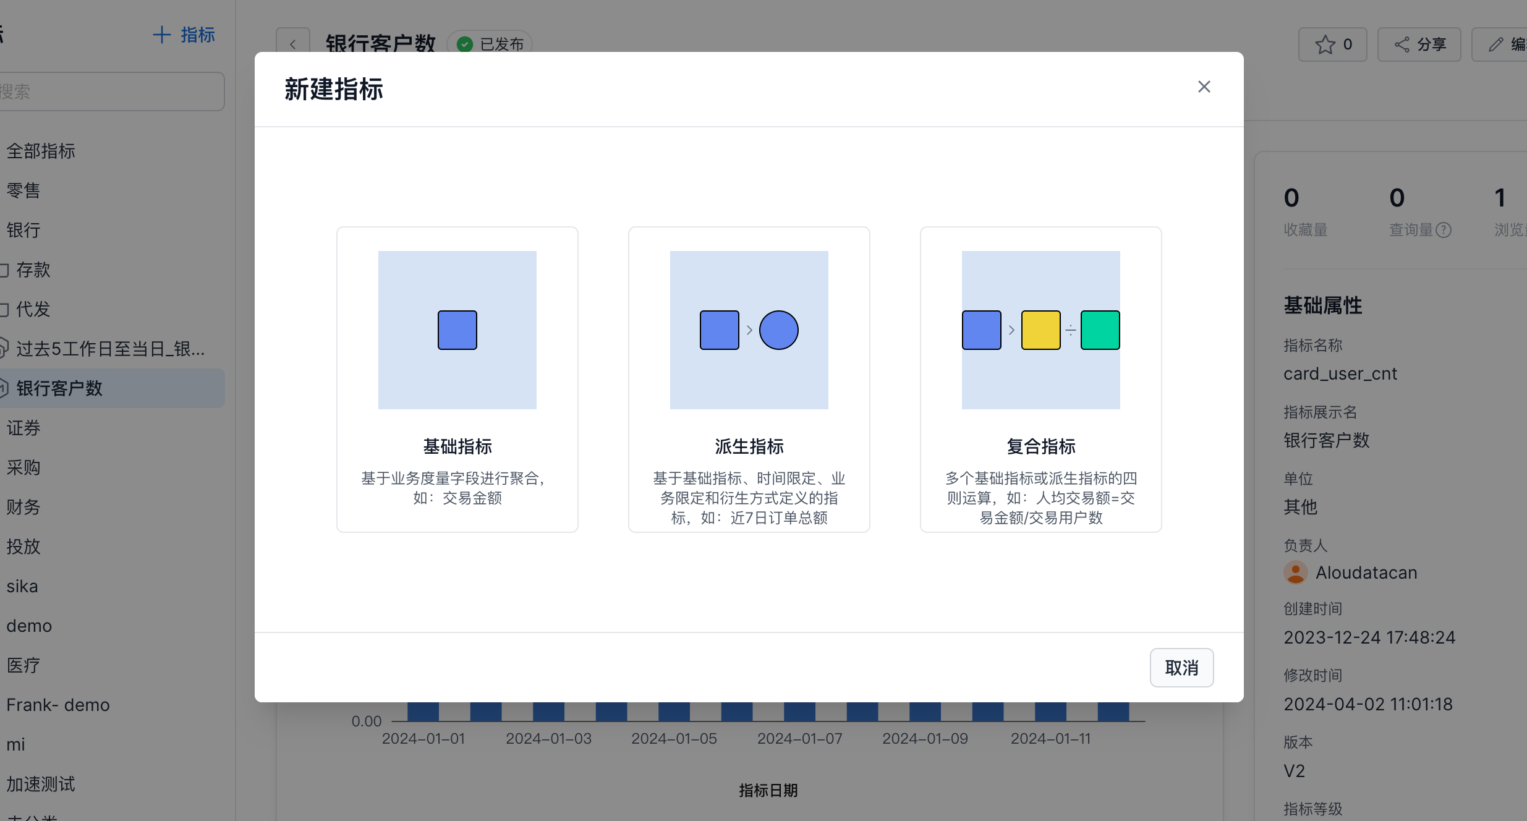Click the green 已发布 status badge
Viewport: 1527px width, 821px height.
(490, 45)
